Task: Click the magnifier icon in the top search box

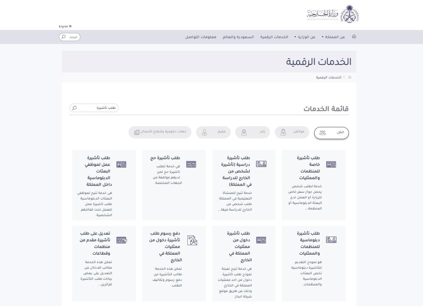Action: coord(64,37)
